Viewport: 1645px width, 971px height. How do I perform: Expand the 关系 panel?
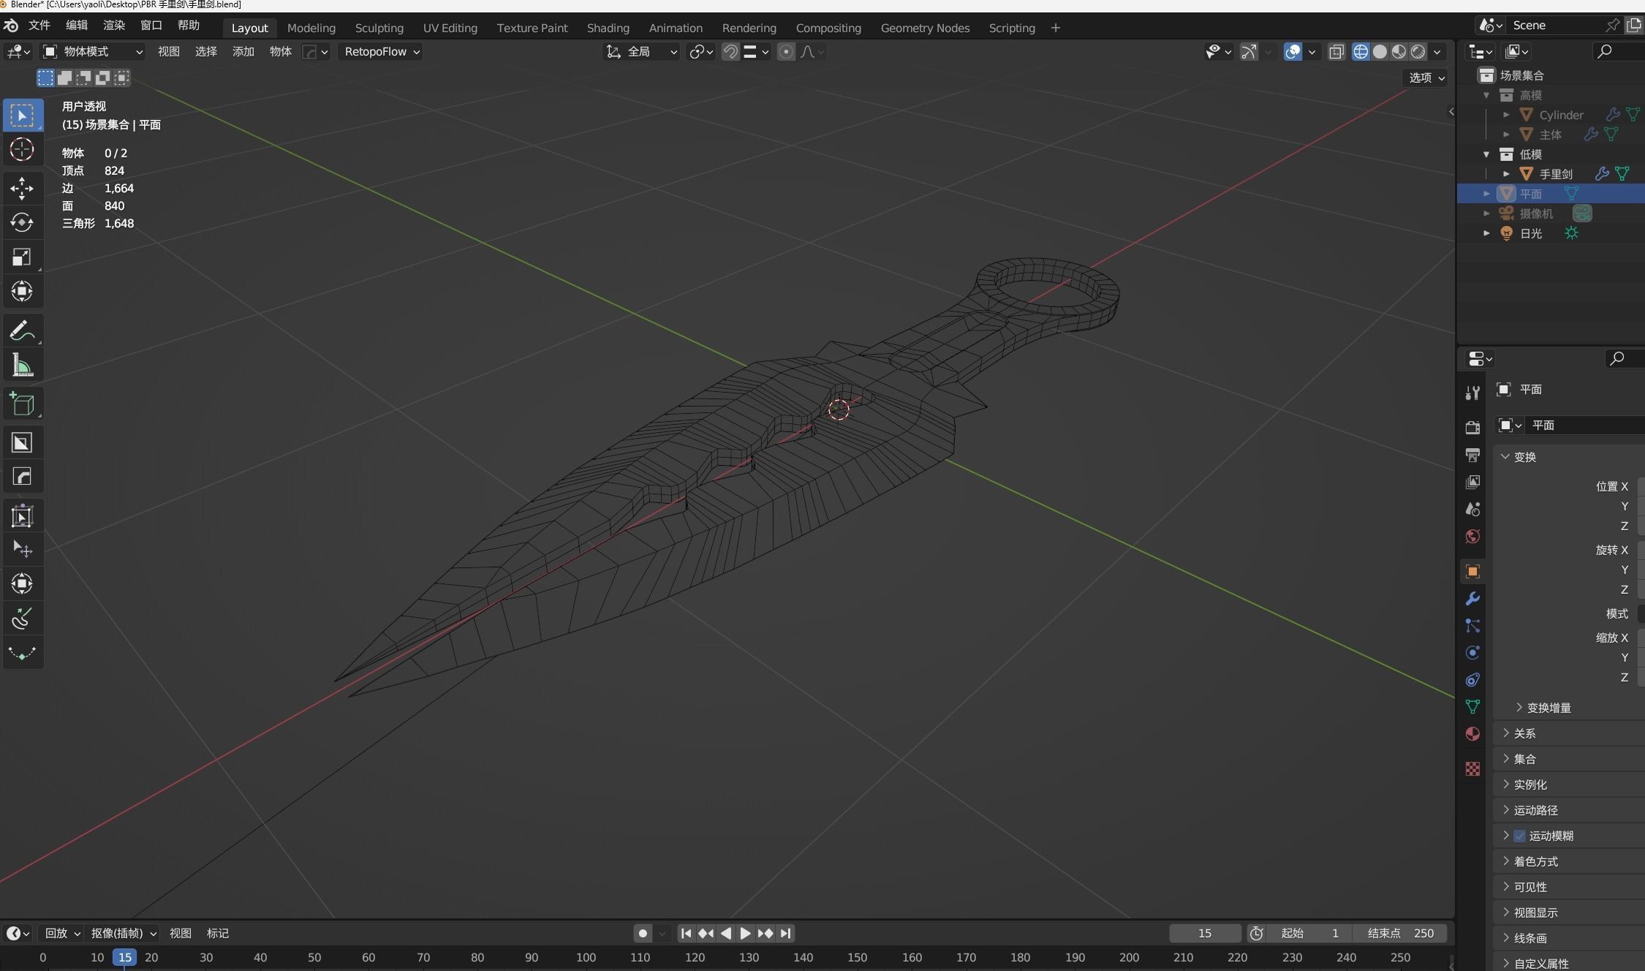coord(1524,733)
